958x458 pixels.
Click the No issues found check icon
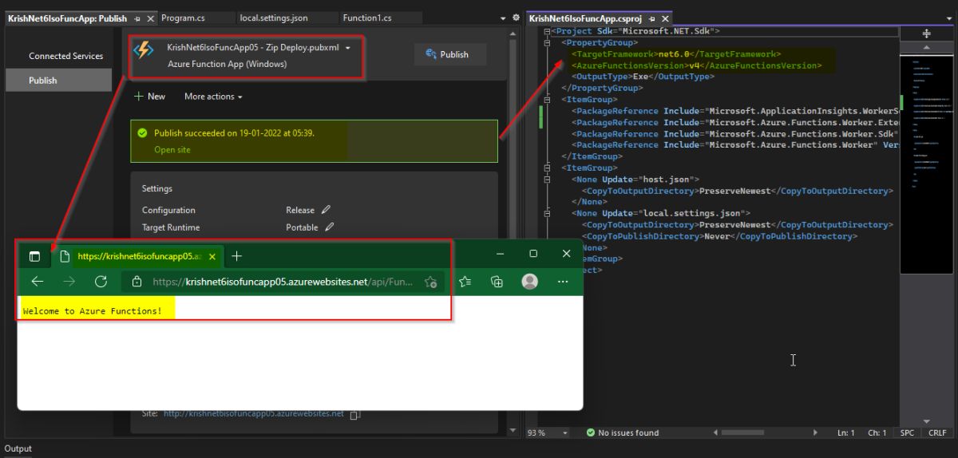click(x=590, y=432)
